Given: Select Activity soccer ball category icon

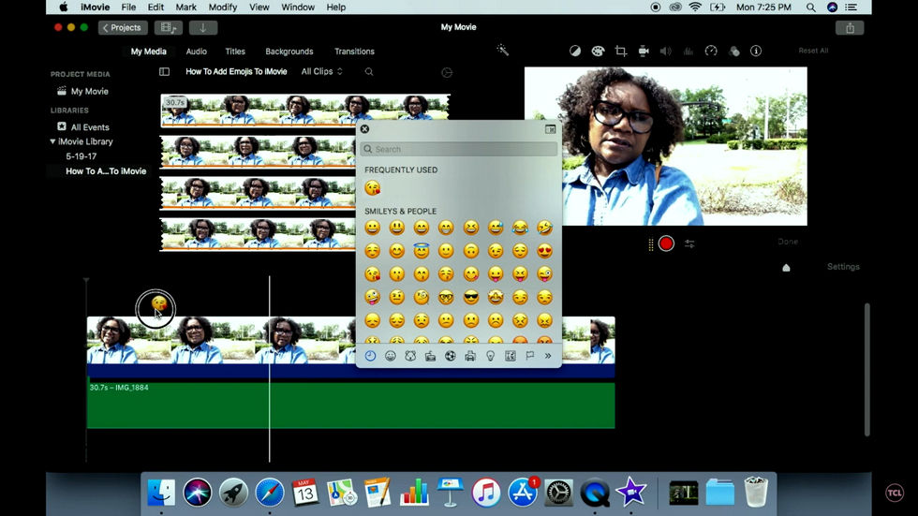Looking at the screenshot, I should (x=451, y=356).
